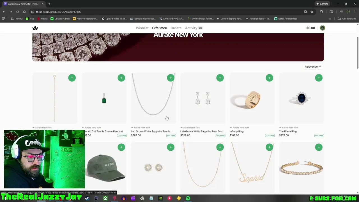359x202 pixels.
Task: Open the "Infinity Ring" product title
Action: [236, 131]
